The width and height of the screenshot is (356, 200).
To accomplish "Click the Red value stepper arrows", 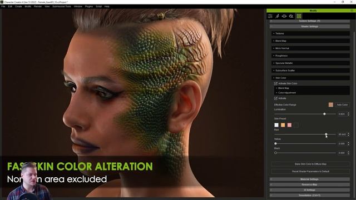I will tap(349, 134).
